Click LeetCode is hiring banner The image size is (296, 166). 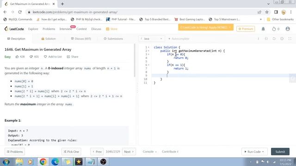[206, 28]
